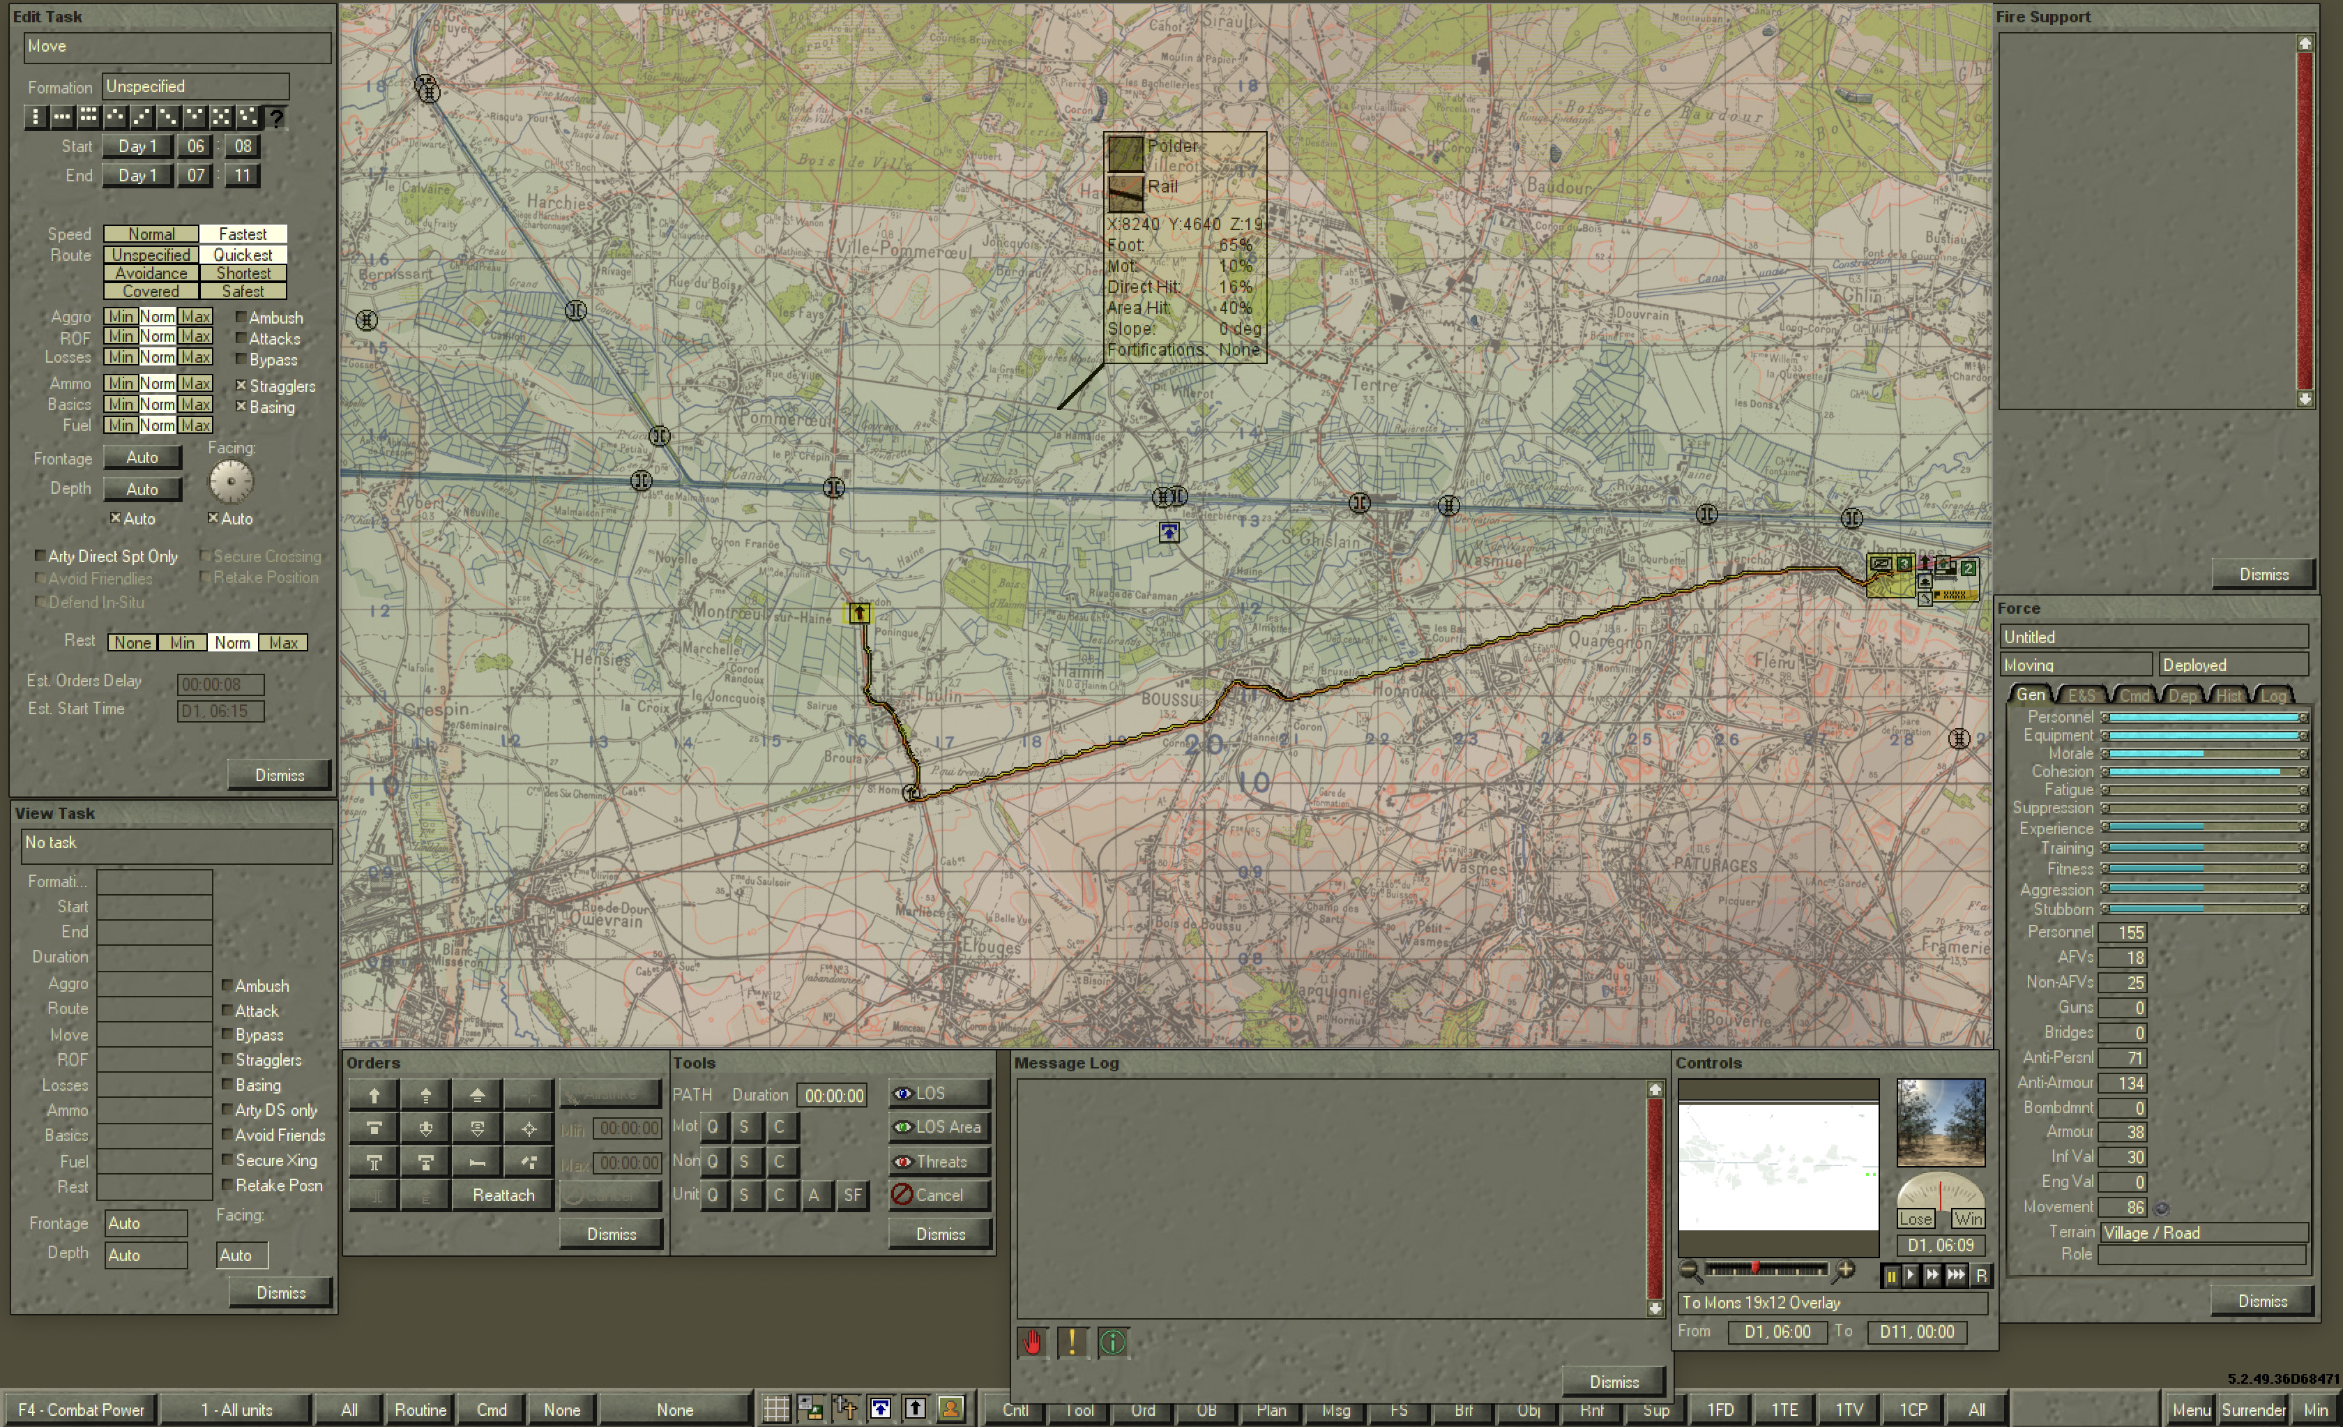Open the F4 - Combat Power filter dropdown
This screenshot has height=1427, width=2343.
pyautogui.click(x=81, y=1409)
